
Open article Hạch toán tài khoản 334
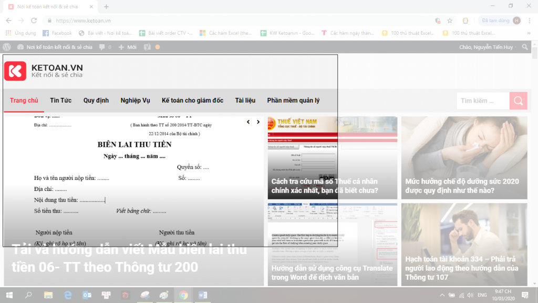[x=461, y=268]
